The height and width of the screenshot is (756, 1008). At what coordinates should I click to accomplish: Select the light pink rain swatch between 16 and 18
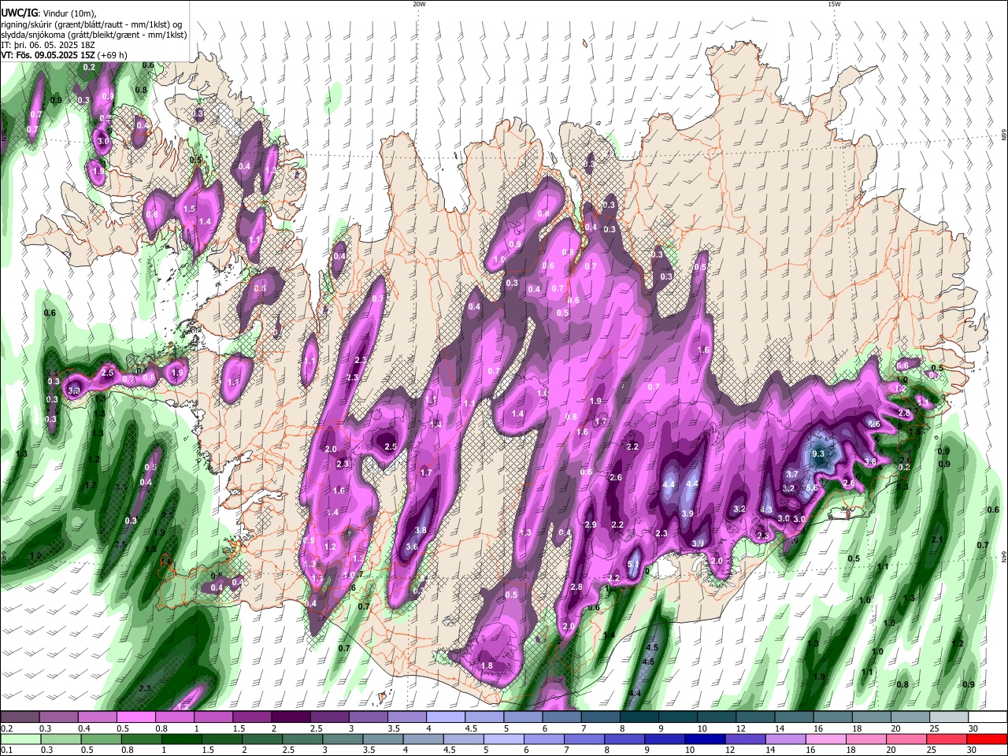825,739
